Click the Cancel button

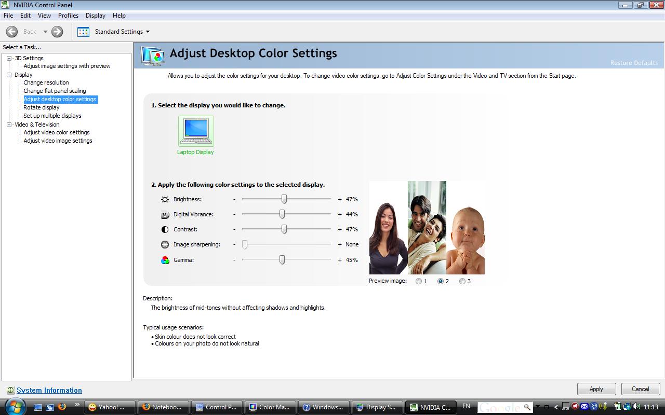point(641,389)
